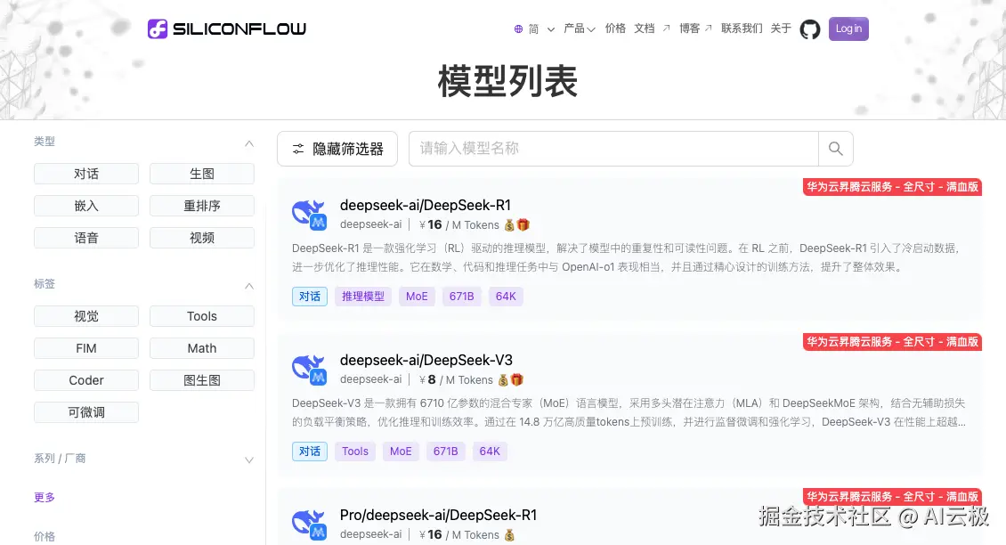Open the 联系我们 nav item
1006x545 pixels.
pos(742,28)
